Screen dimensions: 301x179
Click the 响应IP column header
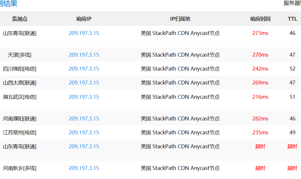(x=84, y=19)
